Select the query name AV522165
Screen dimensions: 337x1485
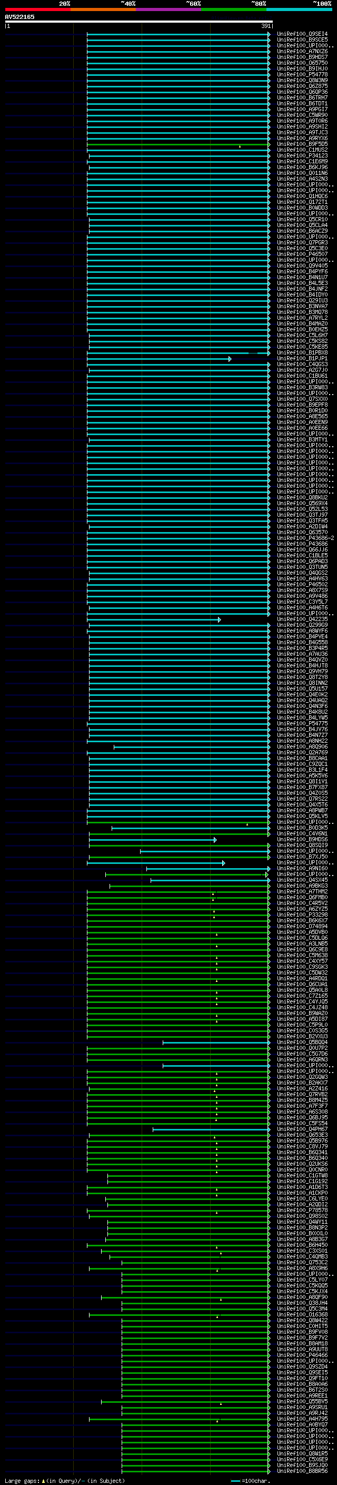pyautogui.click(x=19, y=17)
